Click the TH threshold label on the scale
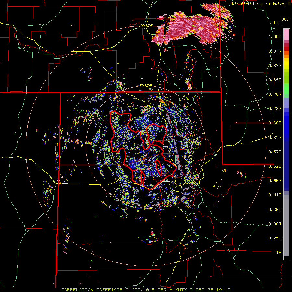This screenshot has width=292, height=292. (279, 253)
